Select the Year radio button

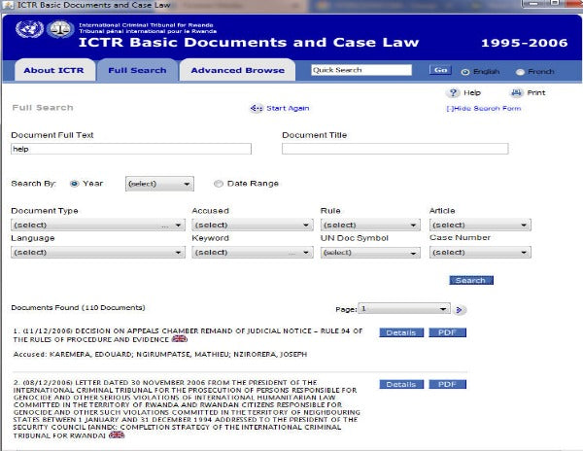74,183
